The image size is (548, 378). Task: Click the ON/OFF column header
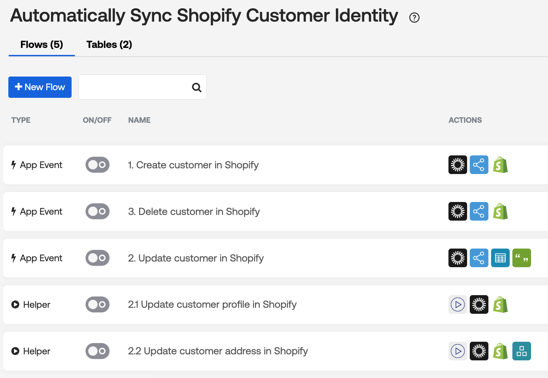(x=97, y=120)
